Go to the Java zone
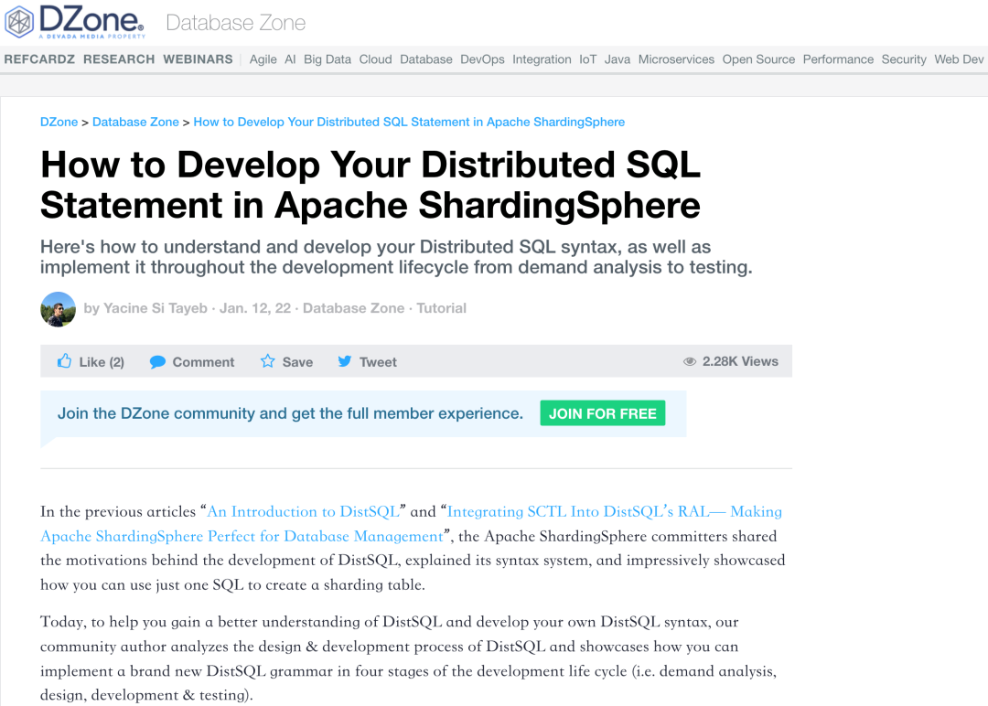Screen dimensions: 988x706 [x=617, y=59]
